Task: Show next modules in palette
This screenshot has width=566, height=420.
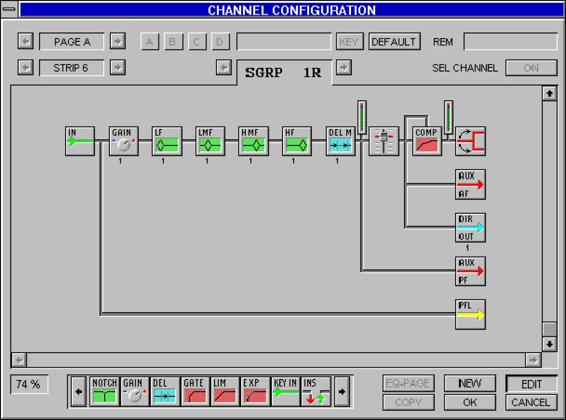Action: point(342,391)
